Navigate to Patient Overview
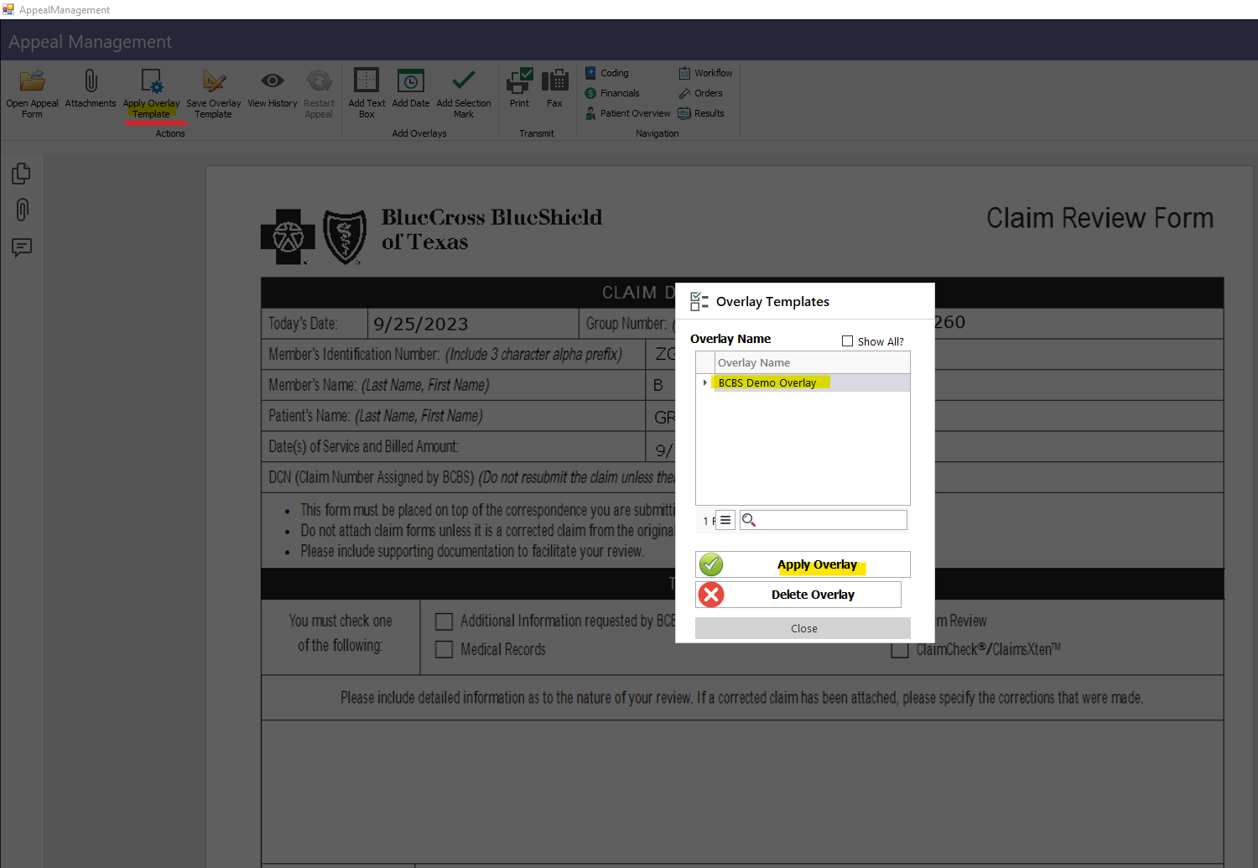 (627, 113)
